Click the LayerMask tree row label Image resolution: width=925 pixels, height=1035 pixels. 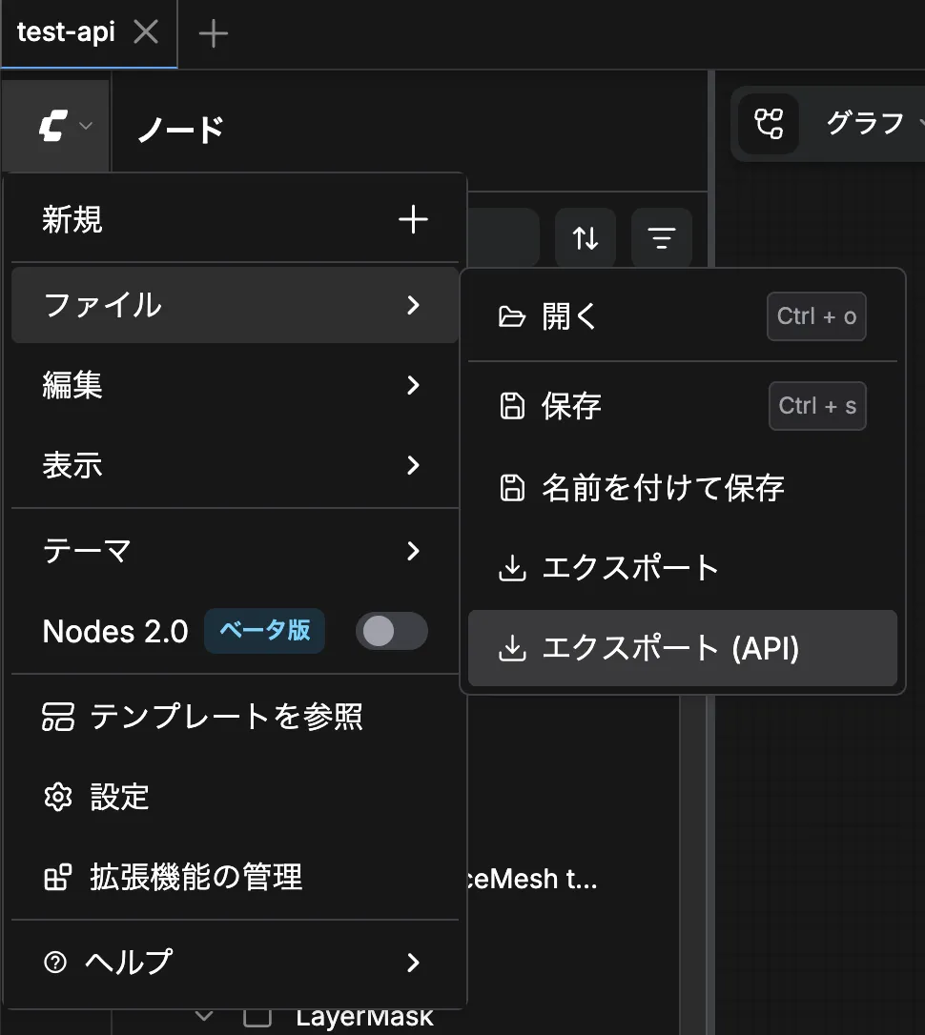(x=364, y=1018)
